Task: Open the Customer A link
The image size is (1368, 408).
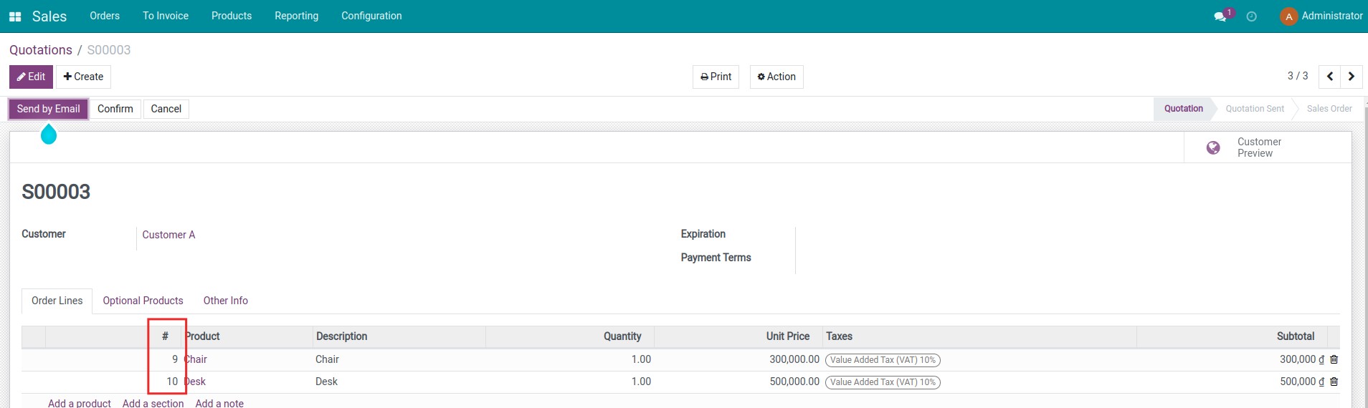Action: (x=168, y=235)
